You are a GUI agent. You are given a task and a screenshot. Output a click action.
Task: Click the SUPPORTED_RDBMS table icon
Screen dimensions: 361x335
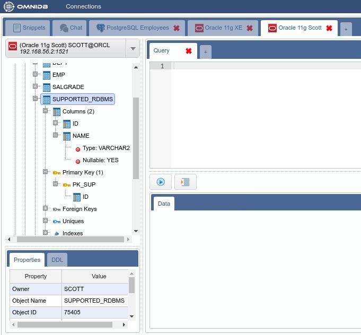click(47, 99)
